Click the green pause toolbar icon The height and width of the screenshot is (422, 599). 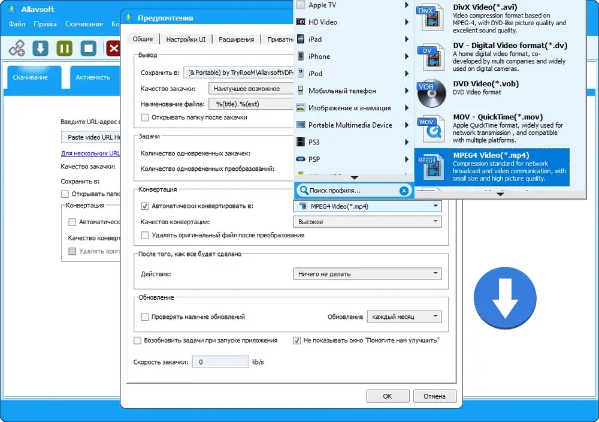64,48
